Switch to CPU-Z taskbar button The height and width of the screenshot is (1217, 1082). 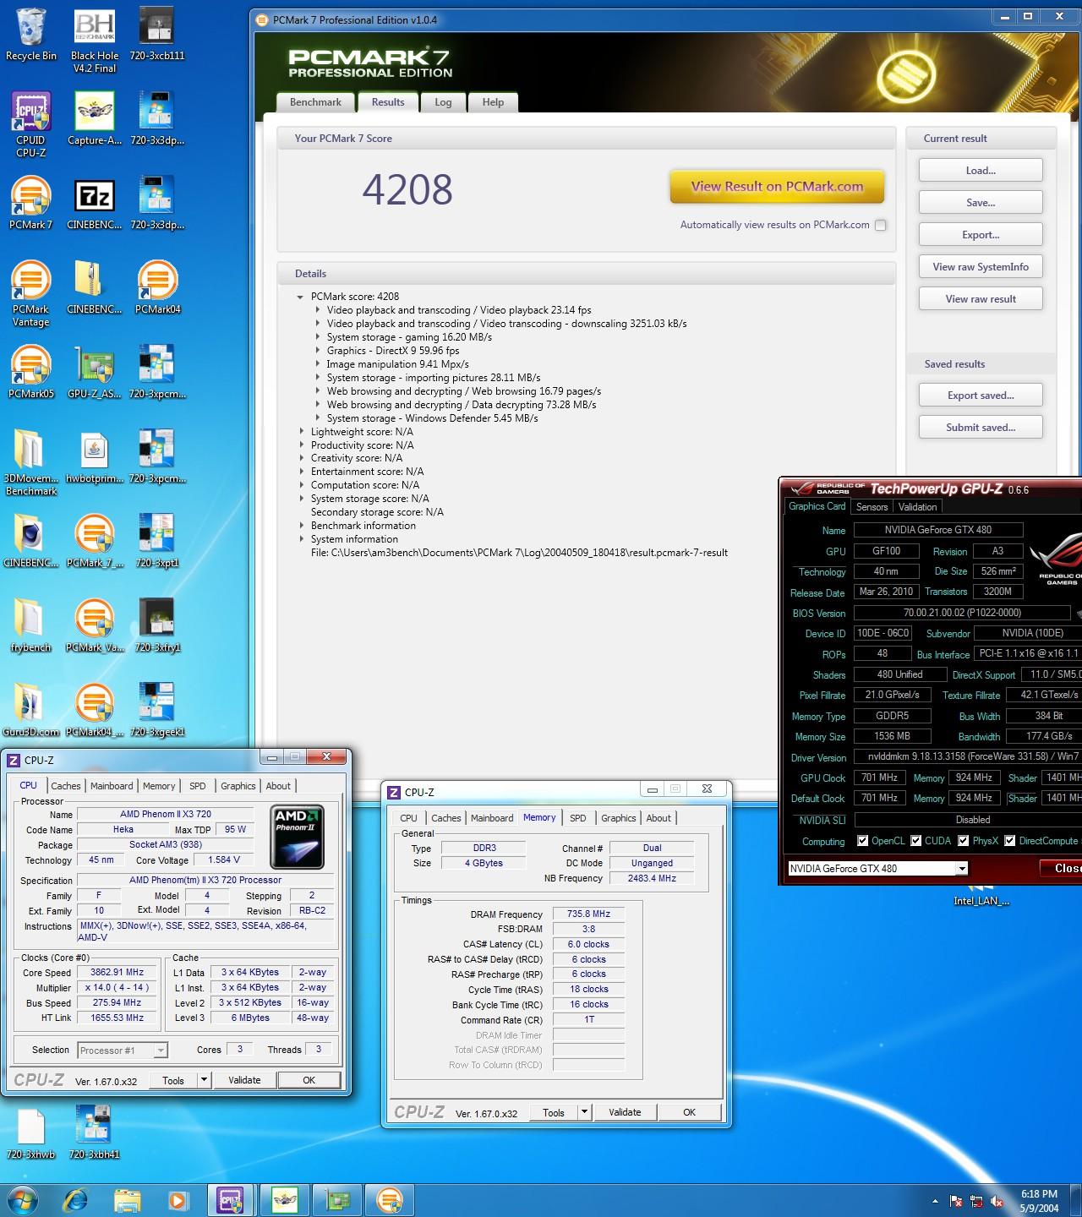pyautogui.click(x=231, y=1200)
